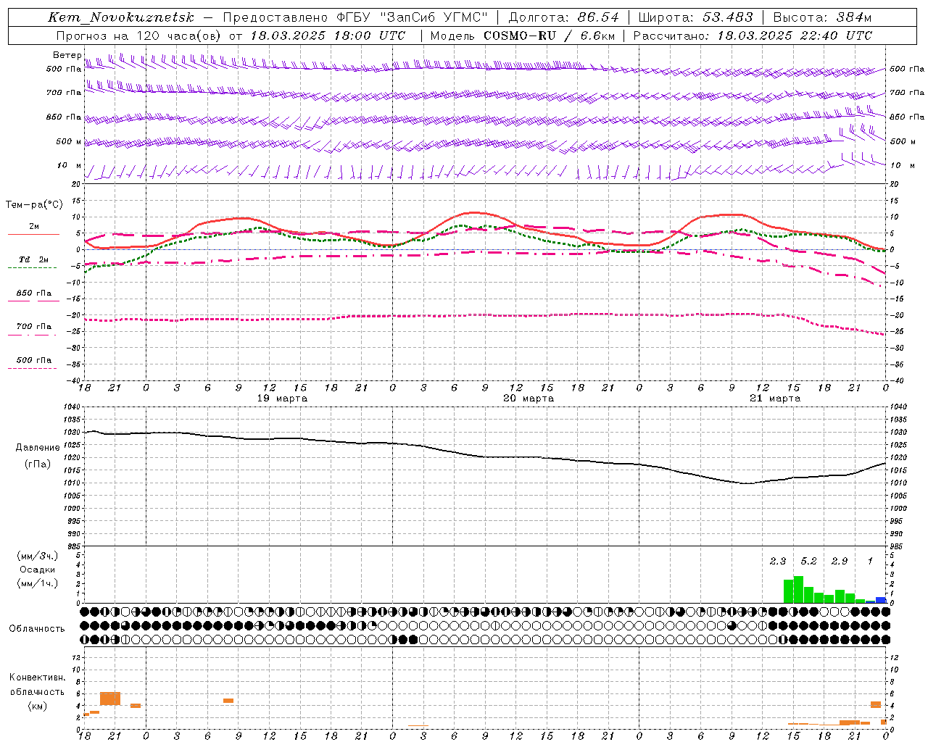The height and width of the screenshot is (742, 928).
Task: Click the tallest green precipitation bar
Action: click(x=798, y=590)
